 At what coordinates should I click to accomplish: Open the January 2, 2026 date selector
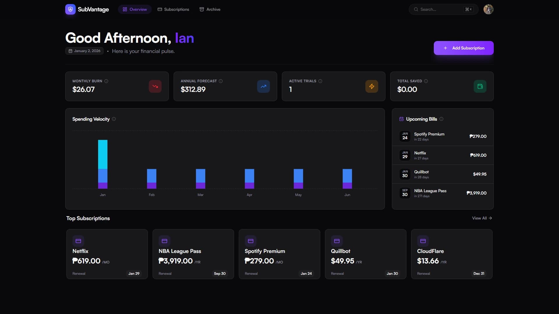click(84, 51)
